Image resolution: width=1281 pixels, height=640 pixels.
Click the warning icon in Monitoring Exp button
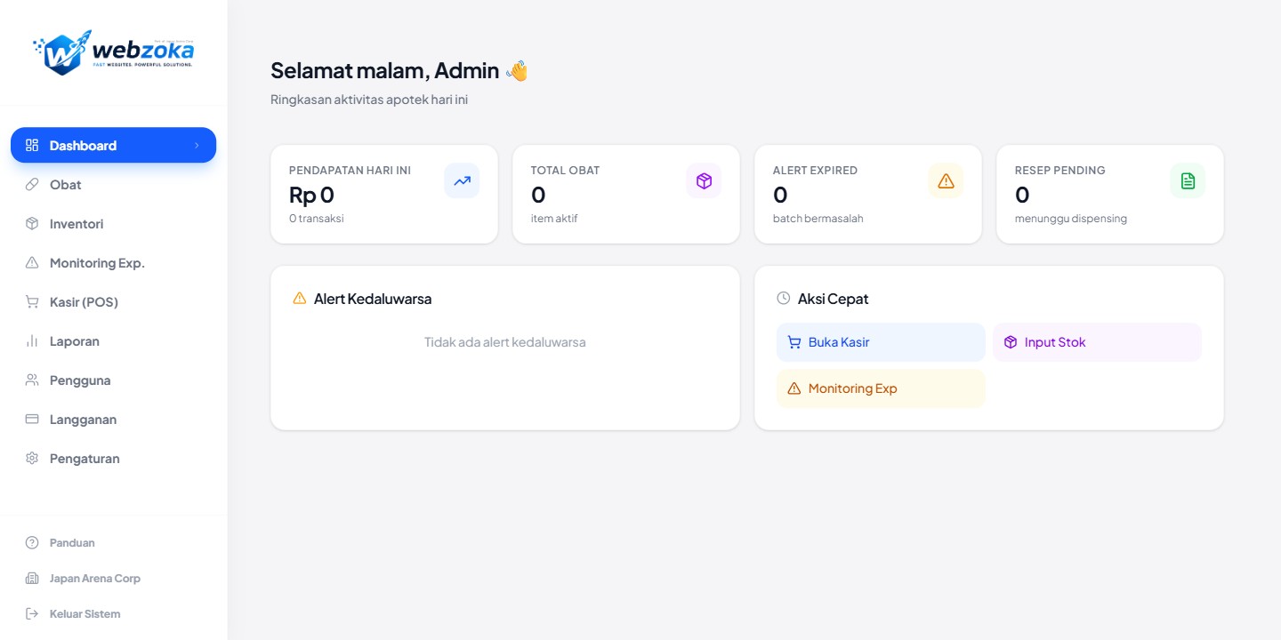point(794,388)
